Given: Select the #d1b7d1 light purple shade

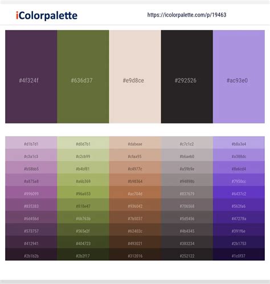Looking at the screenshot, I should tap(31, 142).
